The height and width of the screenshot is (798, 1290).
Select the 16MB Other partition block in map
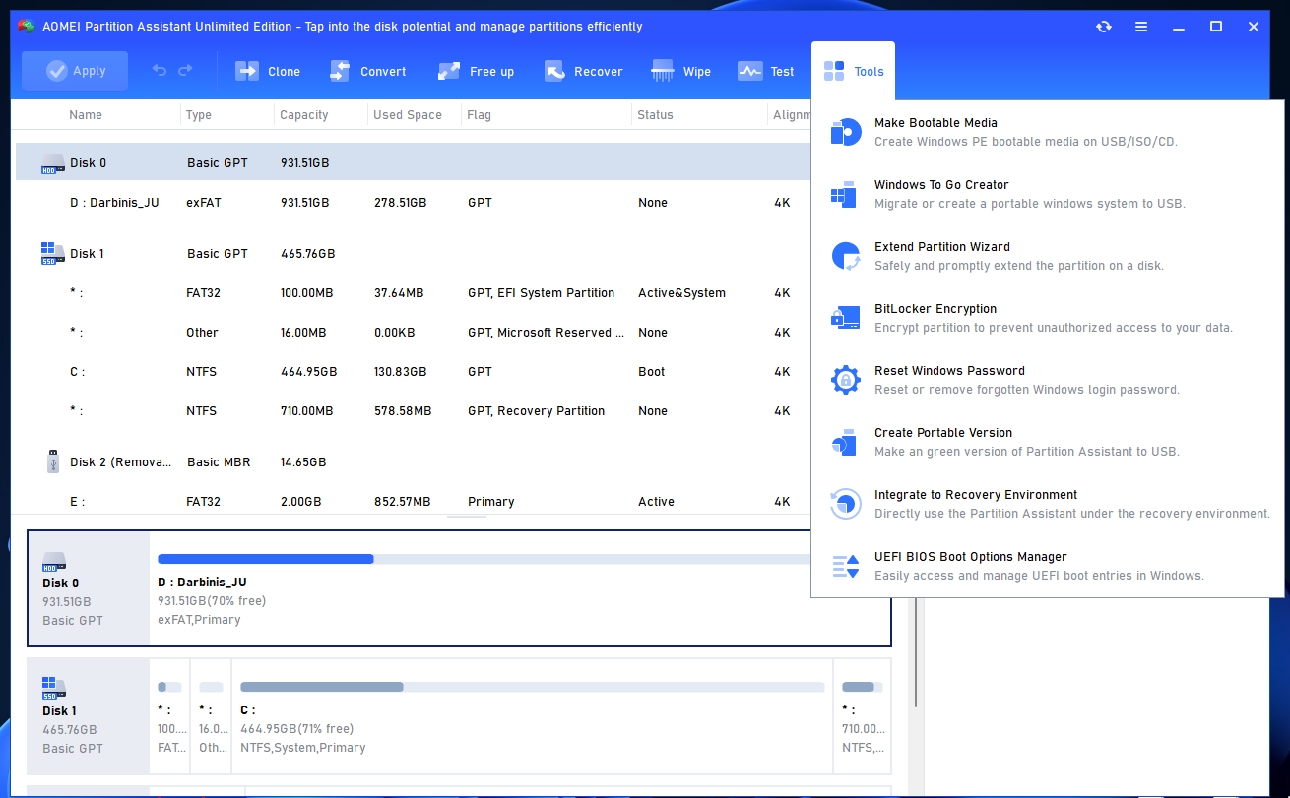click(211, 714)
